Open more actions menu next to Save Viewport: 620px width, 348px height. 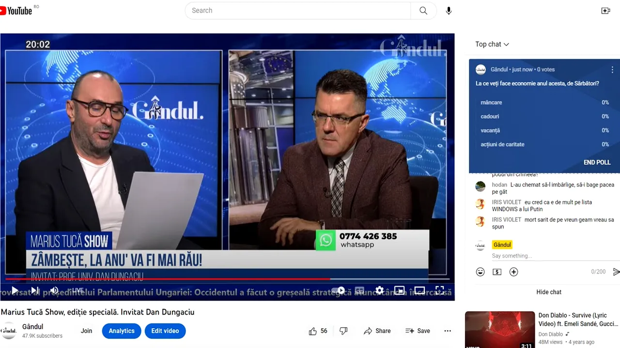point(447,331)
